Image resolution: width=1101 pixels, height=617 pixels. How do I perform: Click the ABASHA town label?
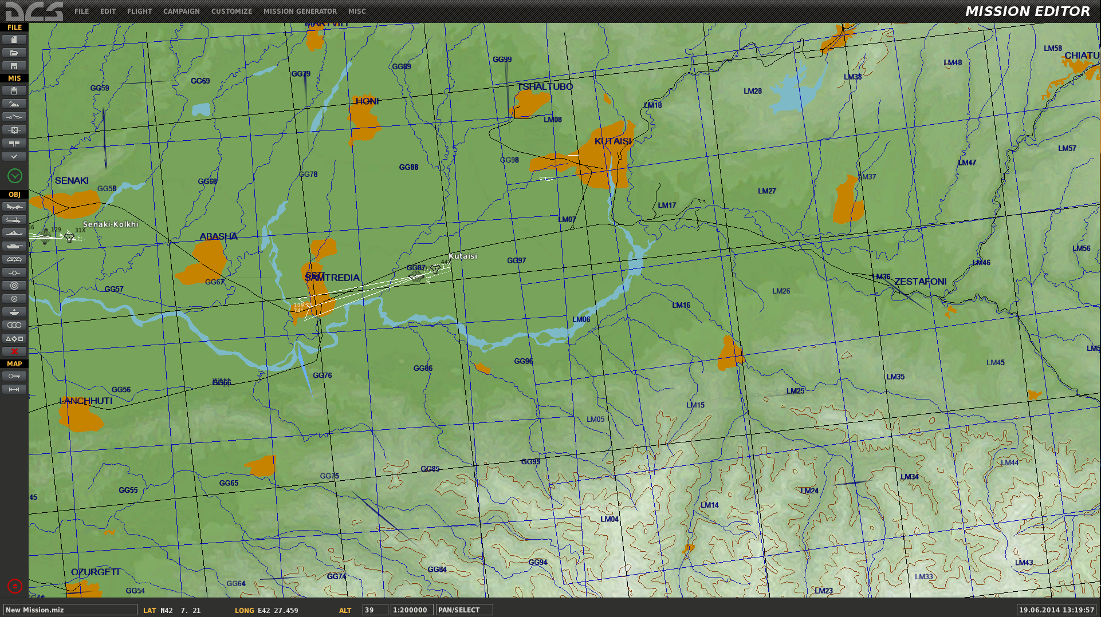tap(218, 236)
